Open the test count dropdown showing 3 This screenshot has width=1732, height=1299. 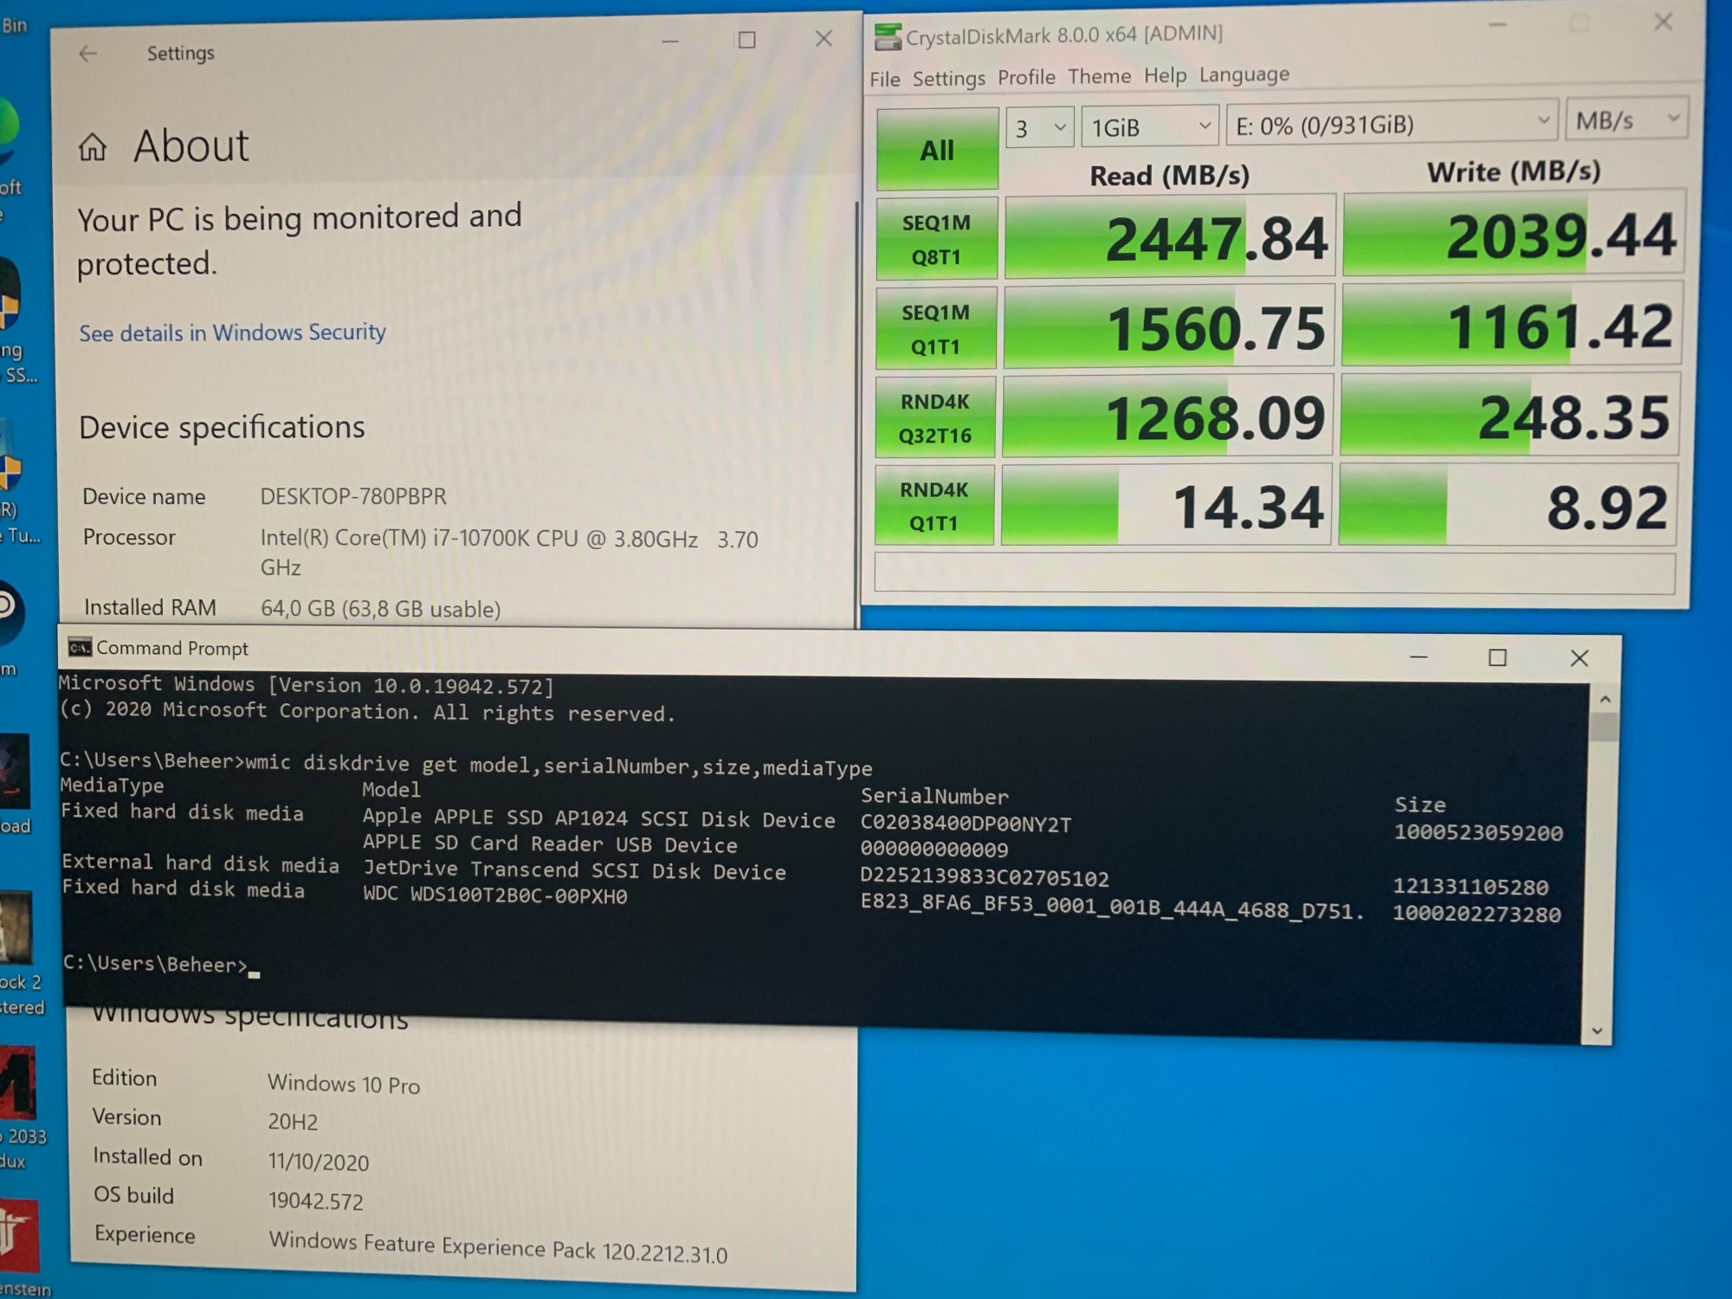[1039, 128]
